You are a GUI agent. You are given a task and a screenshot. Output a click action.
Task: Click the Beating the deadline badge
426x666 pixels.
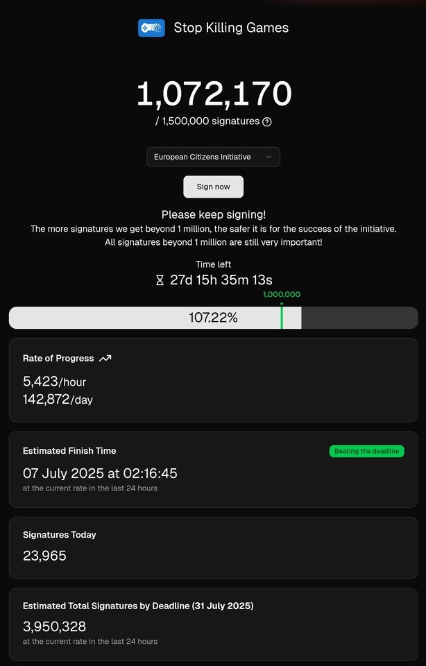[366, 451]
